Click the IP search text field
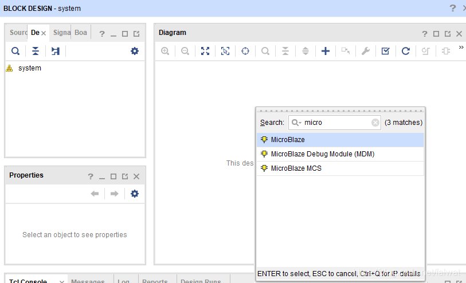The height and width of the screenshot is (283, 466). pyautogui.click(x=336, y=123)
